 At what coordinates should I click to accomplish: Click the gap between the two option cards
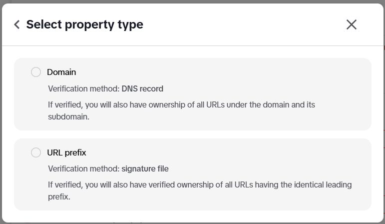pyautogui.click(x=192, y=134)
